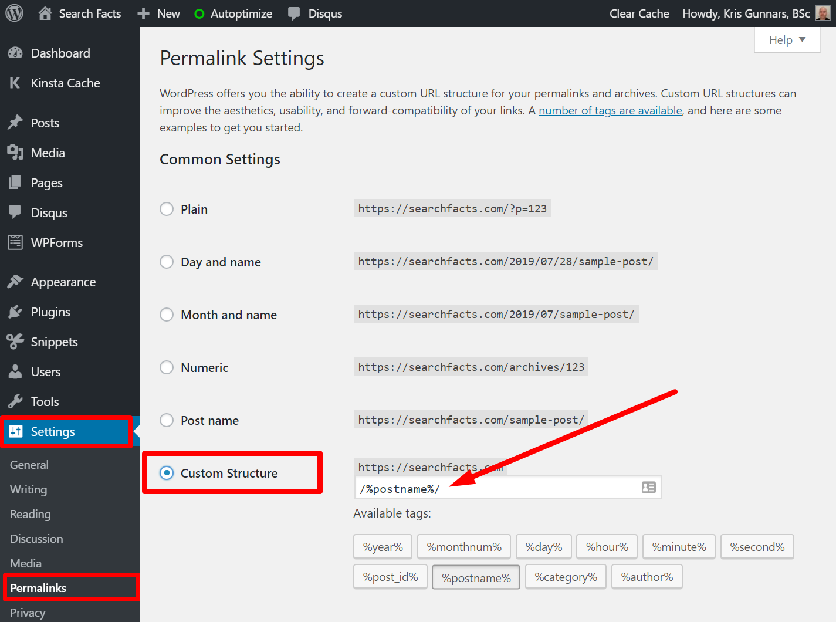
Task: Select the Posts pushpin icon
Action: (16, 122)
